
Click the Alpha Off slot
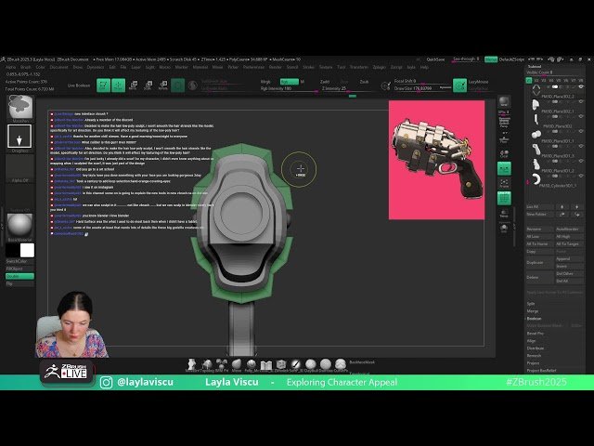pyautogui.click(x=19, y=181)
